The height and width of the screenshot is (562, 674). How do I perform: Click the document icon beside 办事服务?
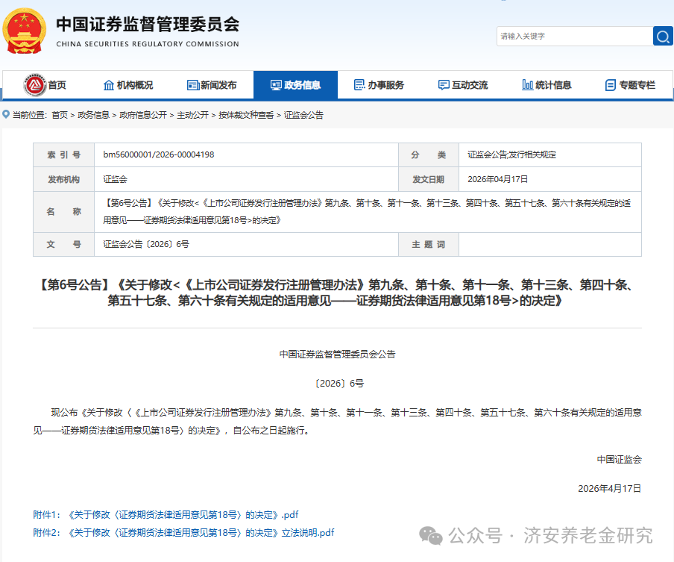point(359,85)
